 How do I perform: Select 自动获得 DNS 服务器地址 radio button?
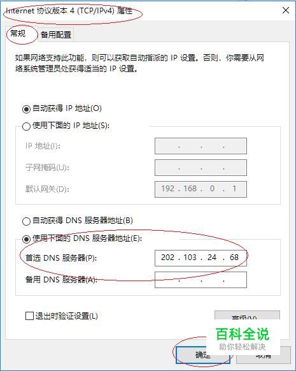click(x=26, y=221)
